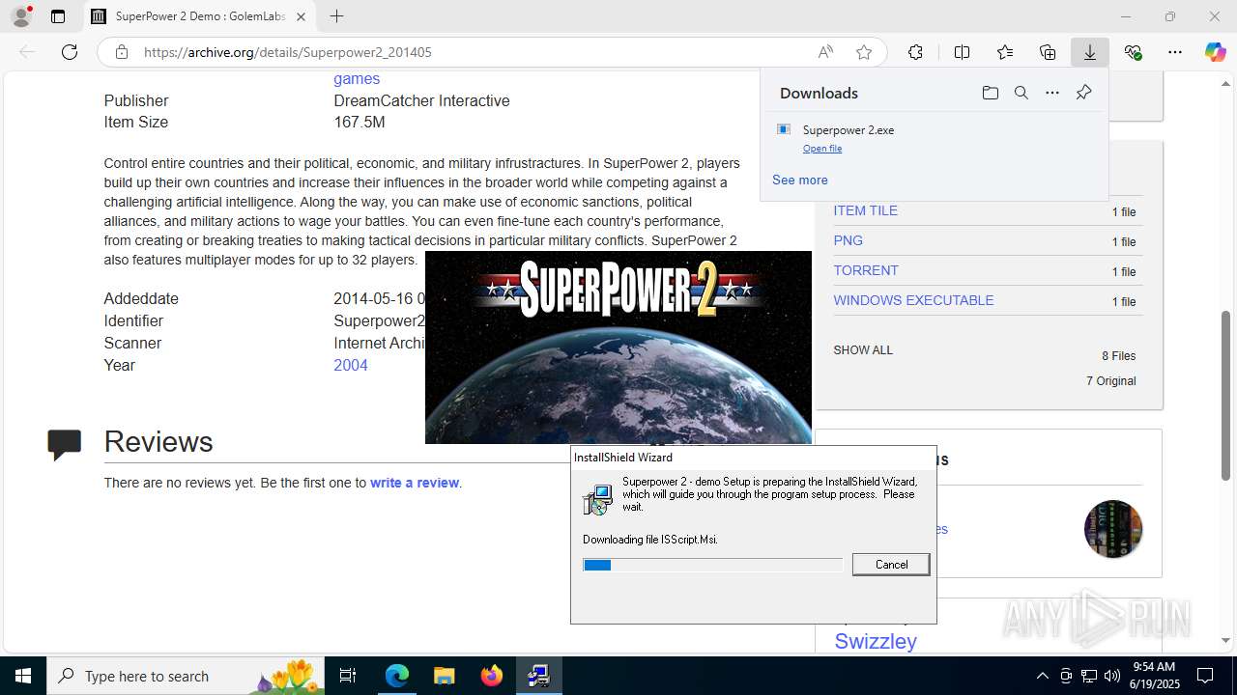This screenshot has height=695, width=1237.
Task: Open the notification center icon
Action: [1205, 676]
